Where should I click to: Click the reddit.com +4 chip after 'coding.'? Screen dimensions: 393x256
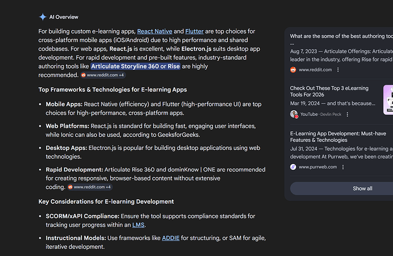pyautogui.click(x=89, y=187)
